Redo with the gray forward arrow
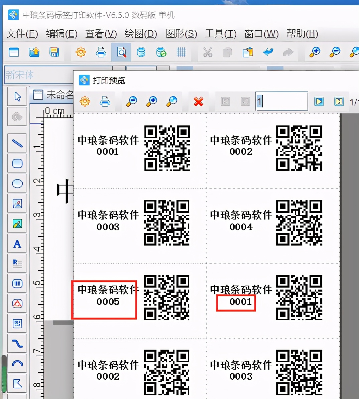 click(x=288, y=52)
